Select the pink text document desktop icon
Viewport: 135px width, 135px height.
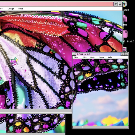click(125, 19)
